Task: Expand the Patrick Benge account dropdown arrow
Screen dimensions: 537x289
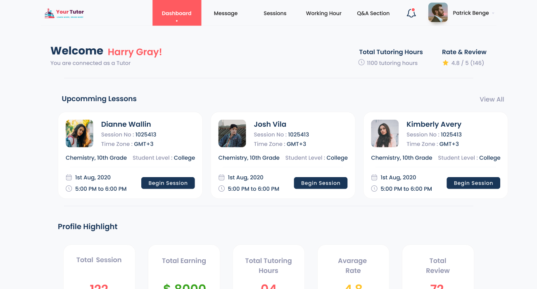Action: click(x=493, y=13)
